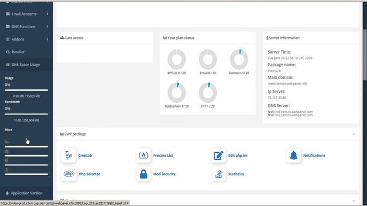Screen dimensions: 367x206
Task: Open the Edit php.ini link
Action: point(238,155)
